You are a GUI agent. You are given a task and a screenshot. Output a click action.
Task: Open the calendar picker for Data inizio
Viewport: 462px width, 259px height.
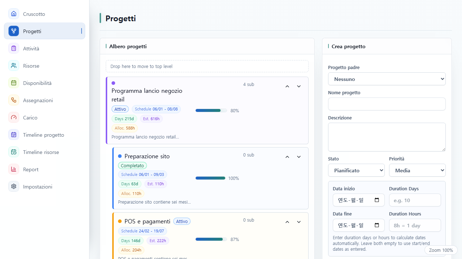coord(377,200)
